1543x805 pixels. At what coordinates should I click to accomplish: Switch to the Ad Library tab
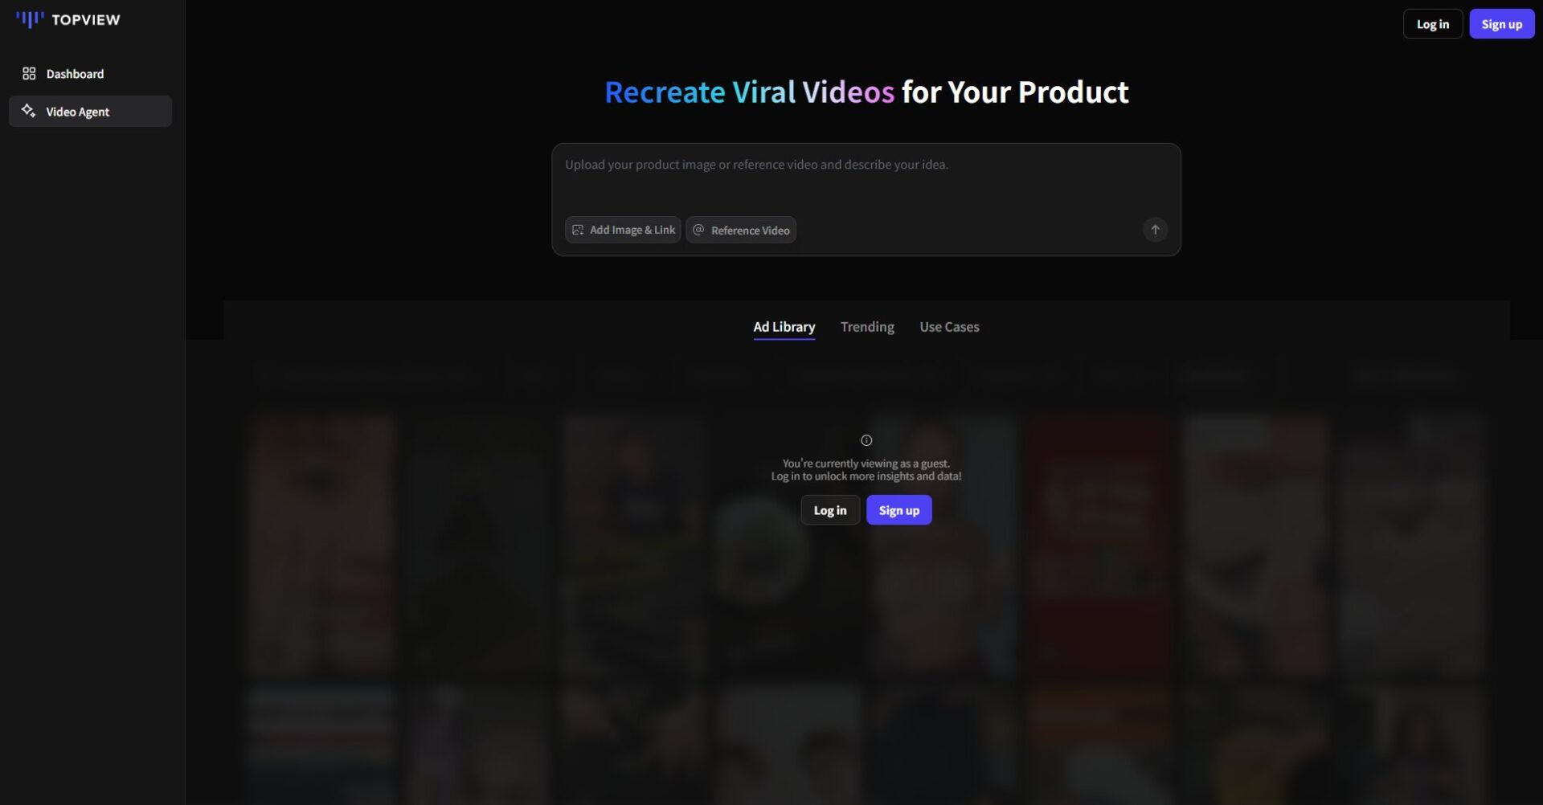pos(784,327)
